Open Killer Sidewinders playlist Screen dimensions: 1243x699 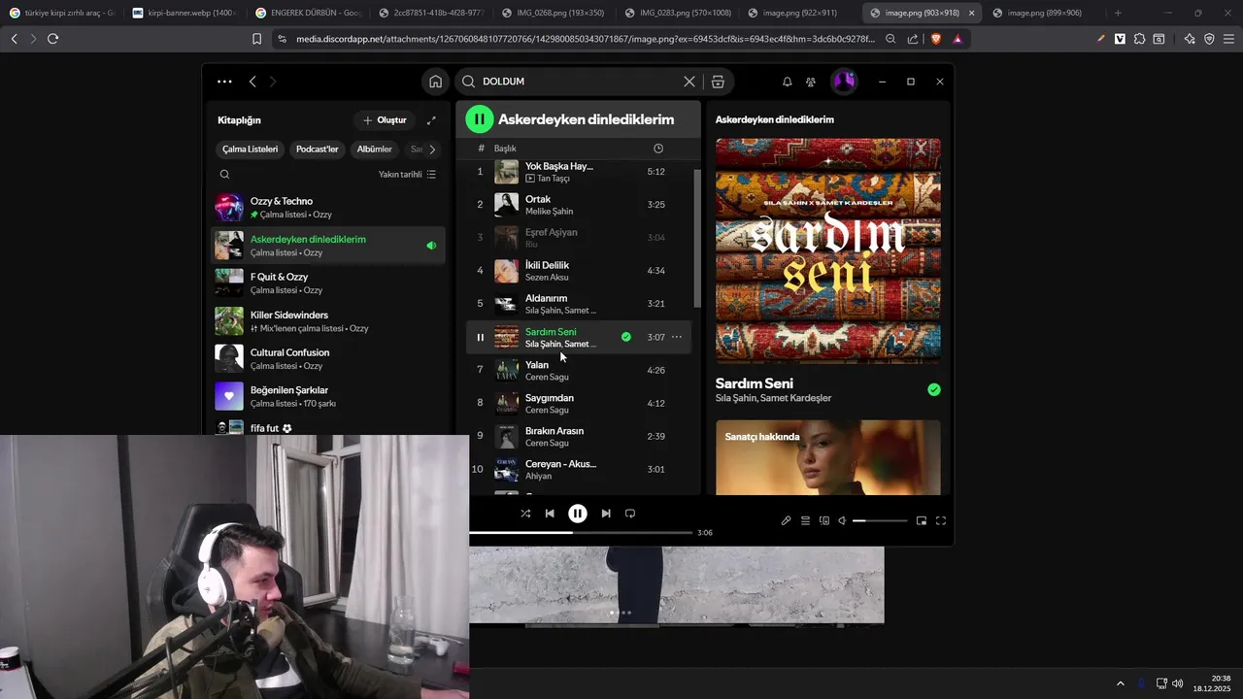[x=328, y=321]
